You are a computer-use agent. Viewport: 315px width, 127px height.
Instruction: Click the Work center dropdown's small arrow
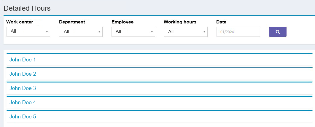pos(47,32)
